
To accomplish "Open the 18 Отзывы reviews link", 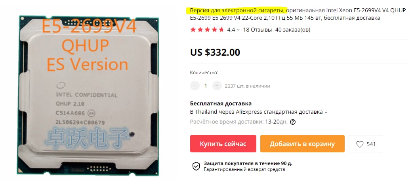I will (x=257, y=30).
